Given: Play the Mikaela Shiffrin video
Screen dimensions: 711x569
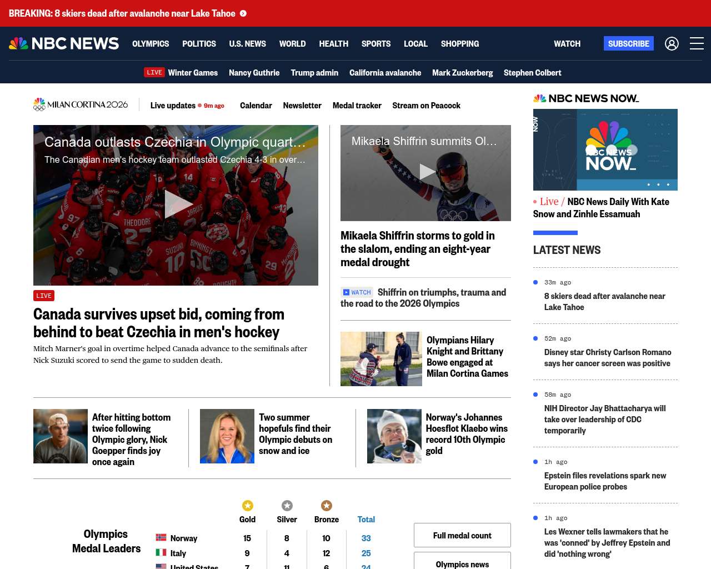Looking at the screenshot, I should pyautogui.click(x=426, y=172).
